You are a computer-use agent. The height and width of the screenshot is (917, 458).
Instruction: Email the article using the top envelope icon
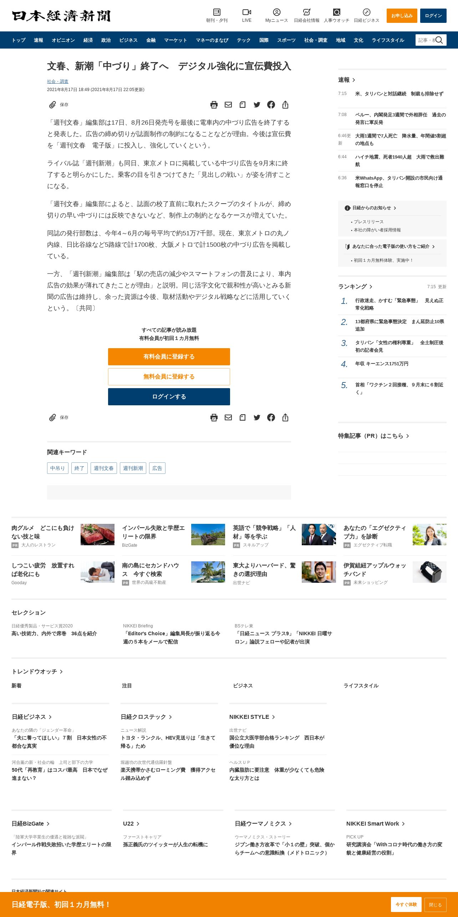click(228, 105)
